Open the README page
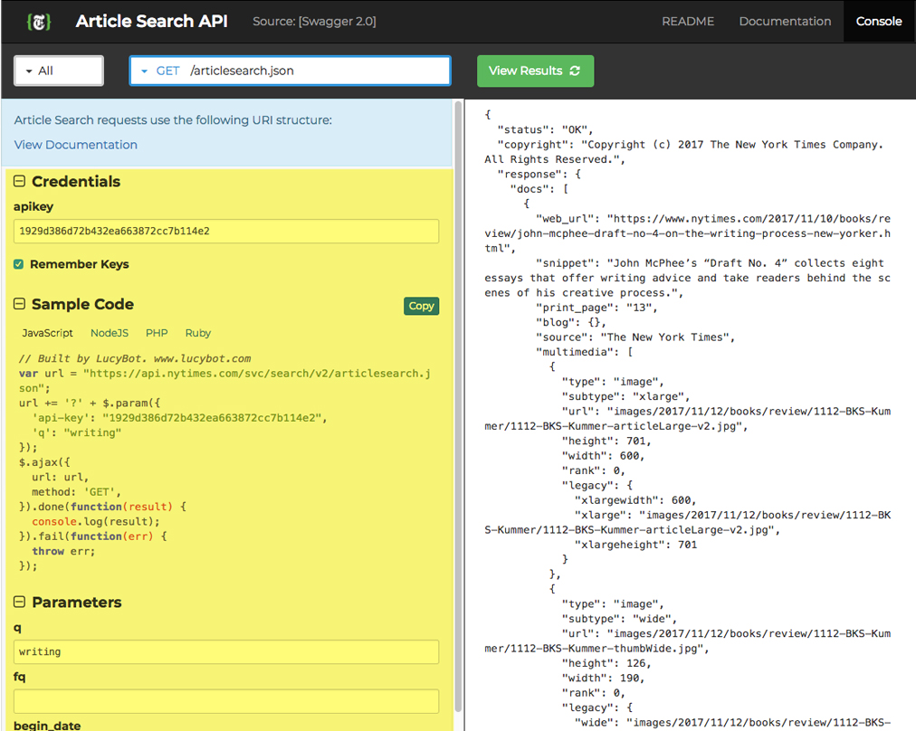The width and height of the screenshot is (916, 731). point(686,21)
